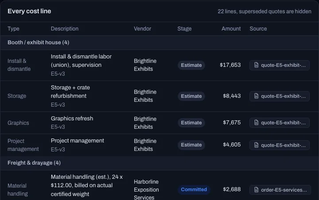
Task: Open document icon in Storage row source chip
Action: [257, 96]
